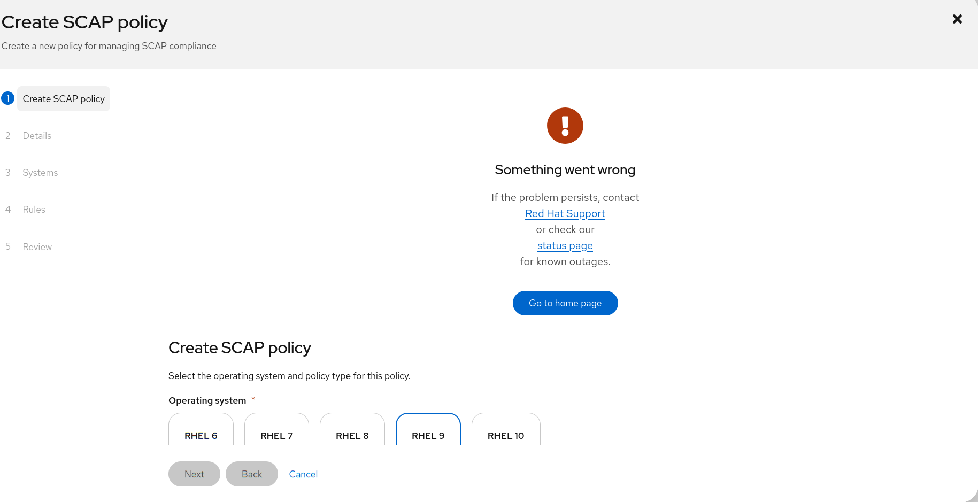Open the Create SCAP policy wizard step
978x502 pixels.
coord(64,99)
